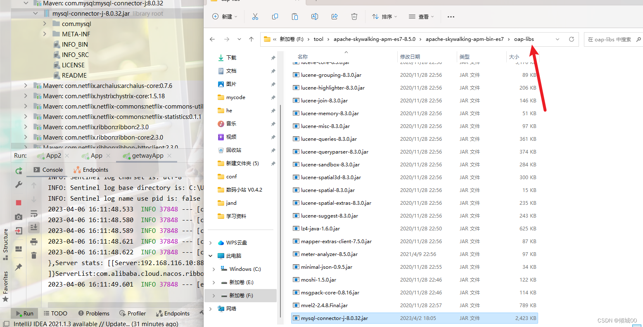Click the Exit icon in Run panel
Viewport: 643px width, 327px height.
tap(19, 231)
